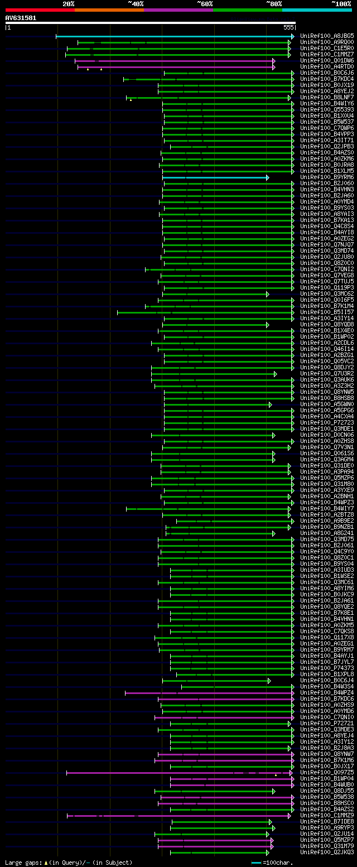Select the UniRef100_B4WIY6 label
This screenshot has width=357, height=867.
point(327,104)
